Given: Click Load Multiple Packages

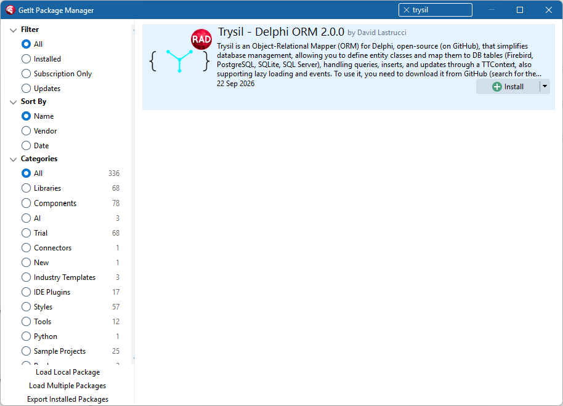Looking at the screenshot, I should click(68, 386).
